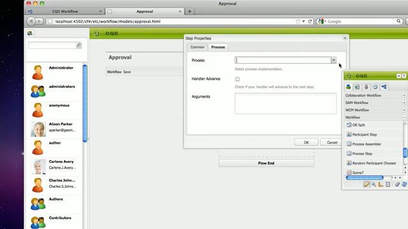Click the Workflow menu above the model

pyautogui.click(x=114, y=72)
